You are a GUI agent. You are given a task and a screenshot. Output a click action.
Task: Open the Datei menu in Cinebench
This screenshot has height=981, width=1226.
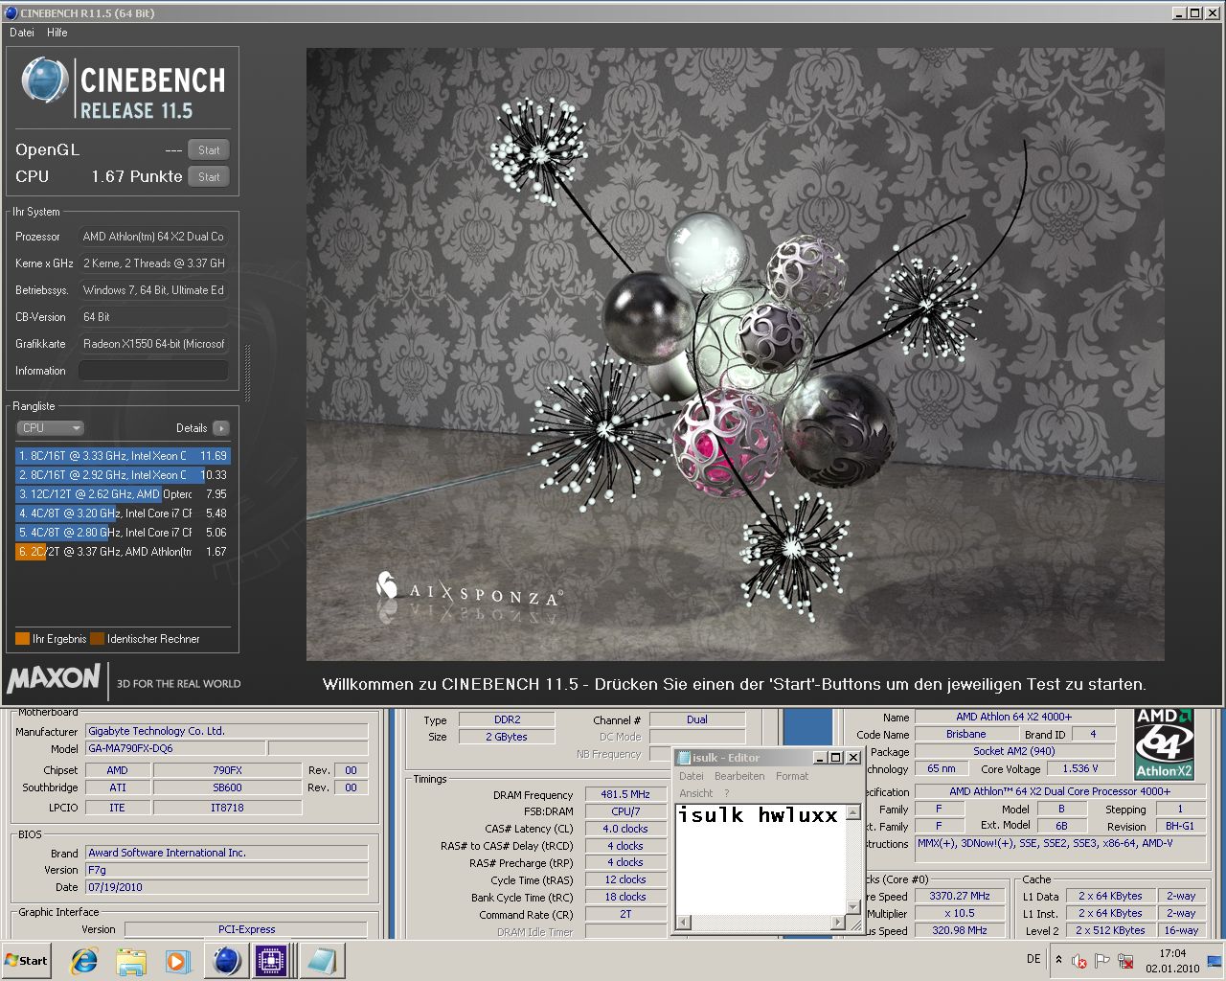[x=21, y=33]
